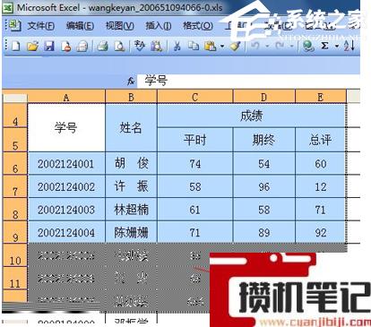Image resolution: width=371 pixels, height=327 pixels.
Task: Select row 10 header
Action: 15,255
